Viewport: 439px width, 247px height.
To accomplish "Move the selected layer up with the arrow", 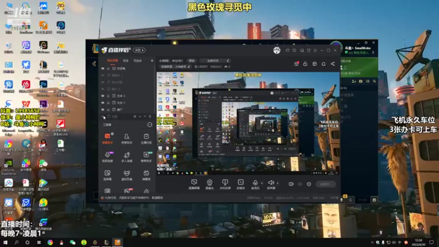I will point(140,116).
